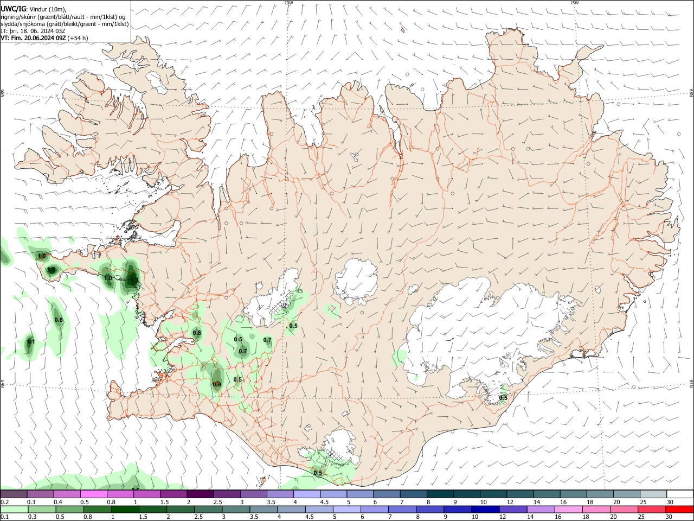Click the '20W' longitude label
Image resolution: width=694 pixels, height=521 pixels.
pyautogui.click(x=288, y=3)
